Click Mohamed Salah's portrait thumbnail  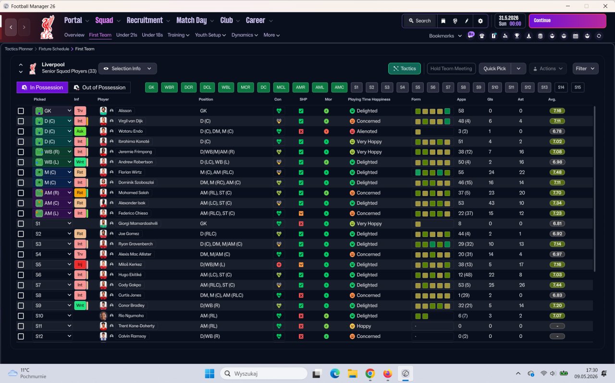pyautogui.click(x=103, y=193)
